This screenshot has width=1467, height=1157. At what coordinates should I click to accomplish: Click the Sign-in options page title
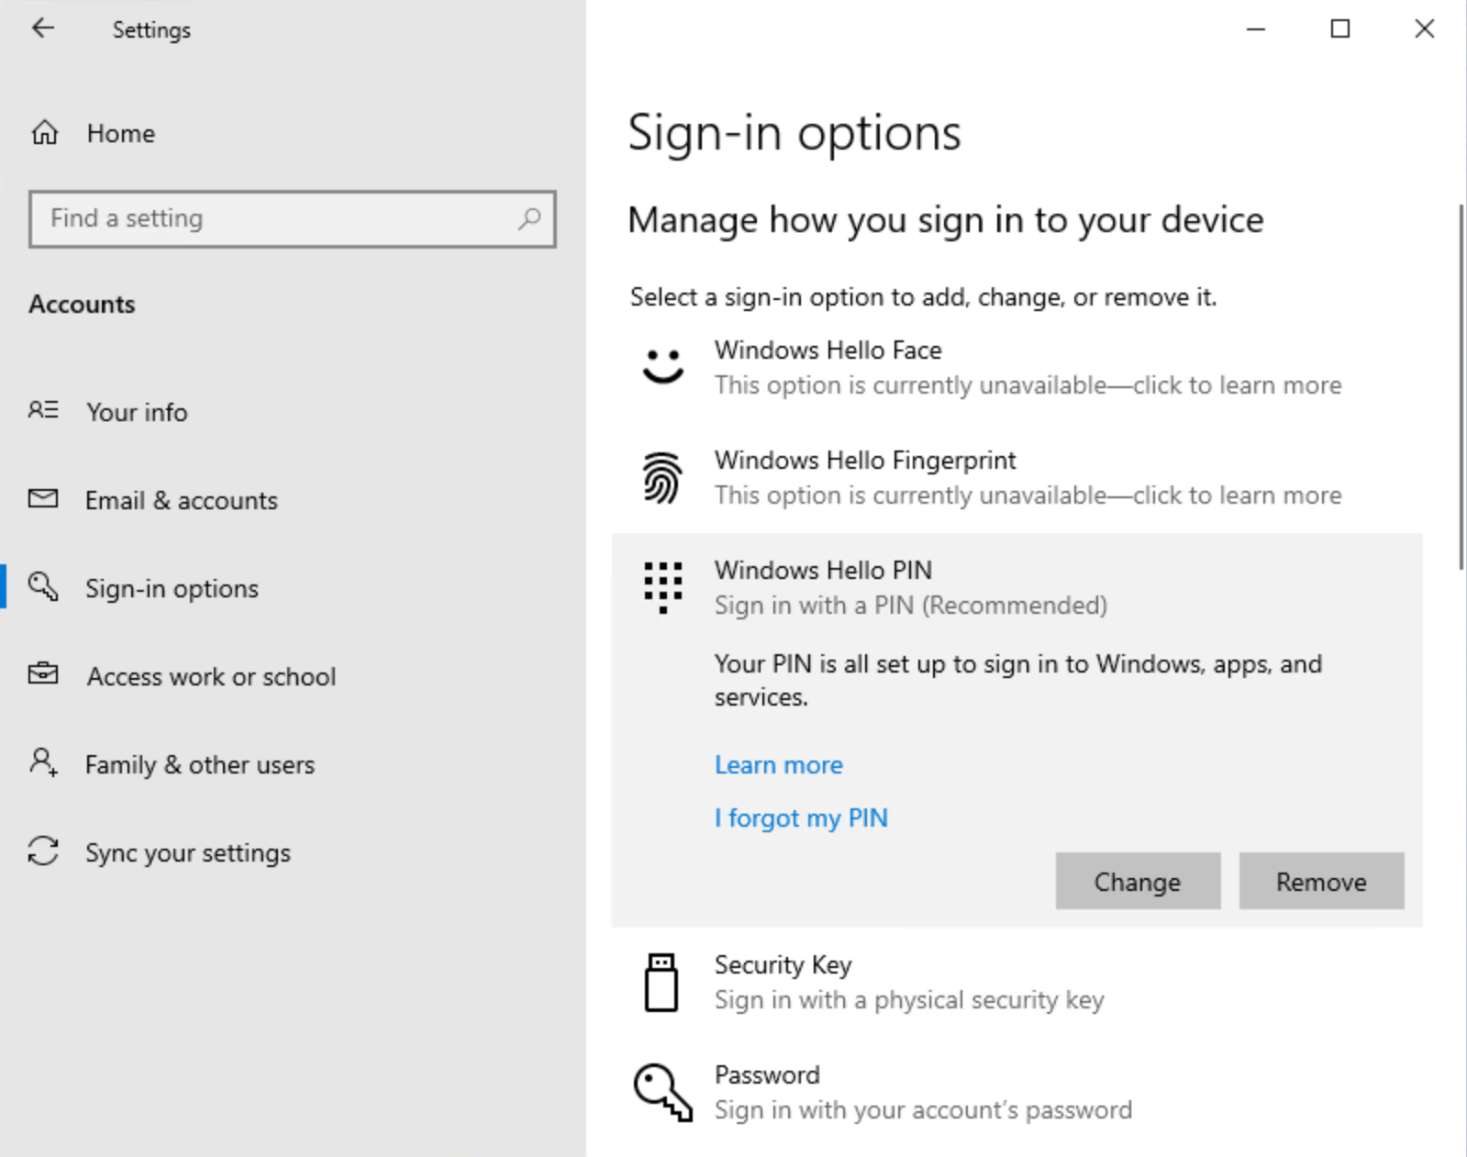[x=795, y=132]
